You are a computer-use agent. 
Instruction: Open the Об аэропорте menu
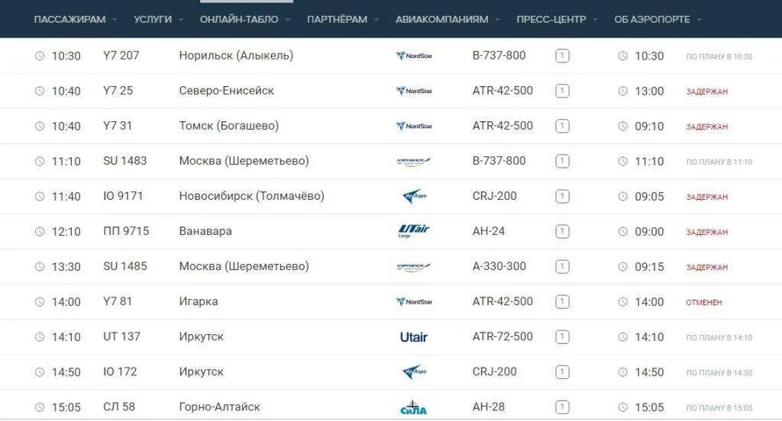[x=658, y=19]
